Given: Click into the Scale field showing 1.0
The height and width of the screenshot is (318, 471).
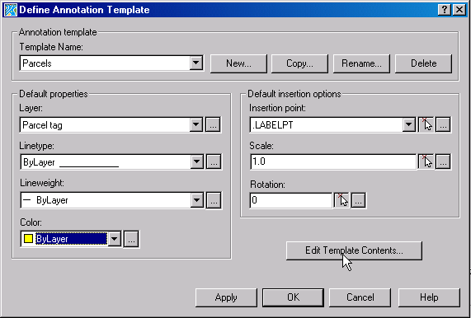Looking at the screenshot, I should coord(333,162).
